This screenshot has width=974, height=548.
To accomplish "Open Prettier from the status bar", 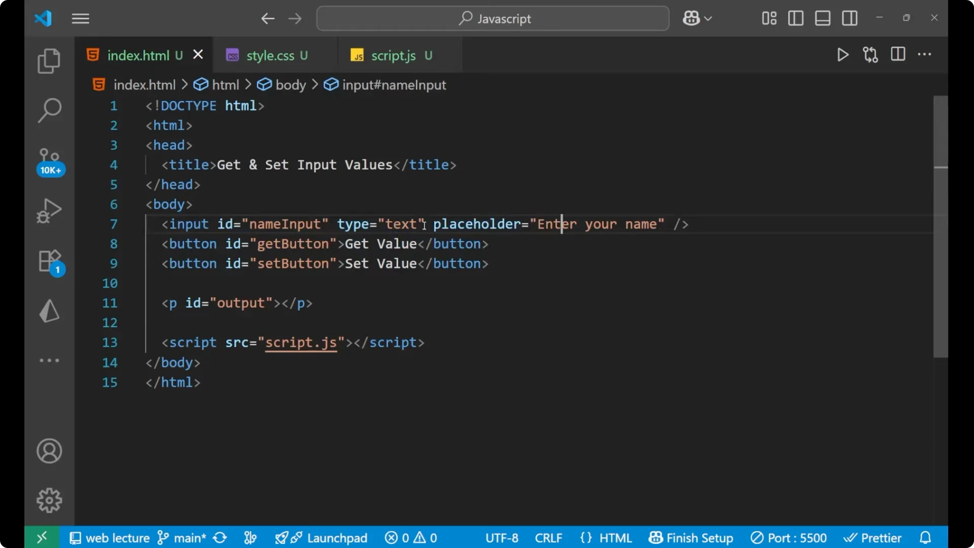I will tap(881, 537).
